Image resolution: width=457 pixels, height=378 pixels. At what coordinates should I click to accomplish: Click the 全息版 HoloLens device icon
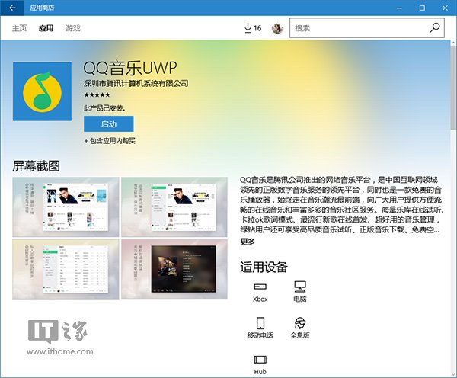pos(300,328)
